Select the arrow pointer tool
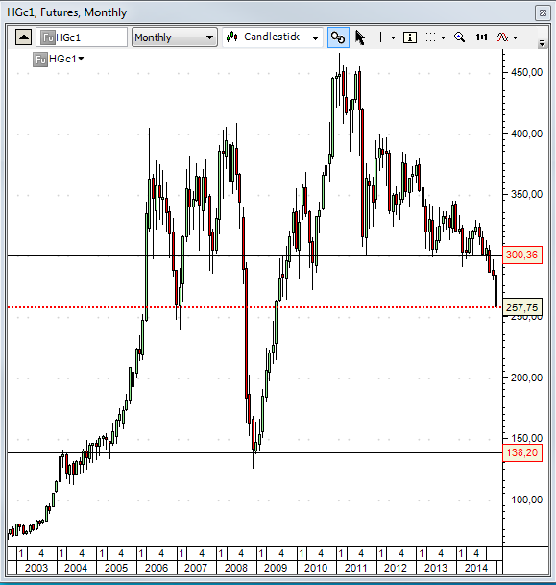 click(360, 37)
